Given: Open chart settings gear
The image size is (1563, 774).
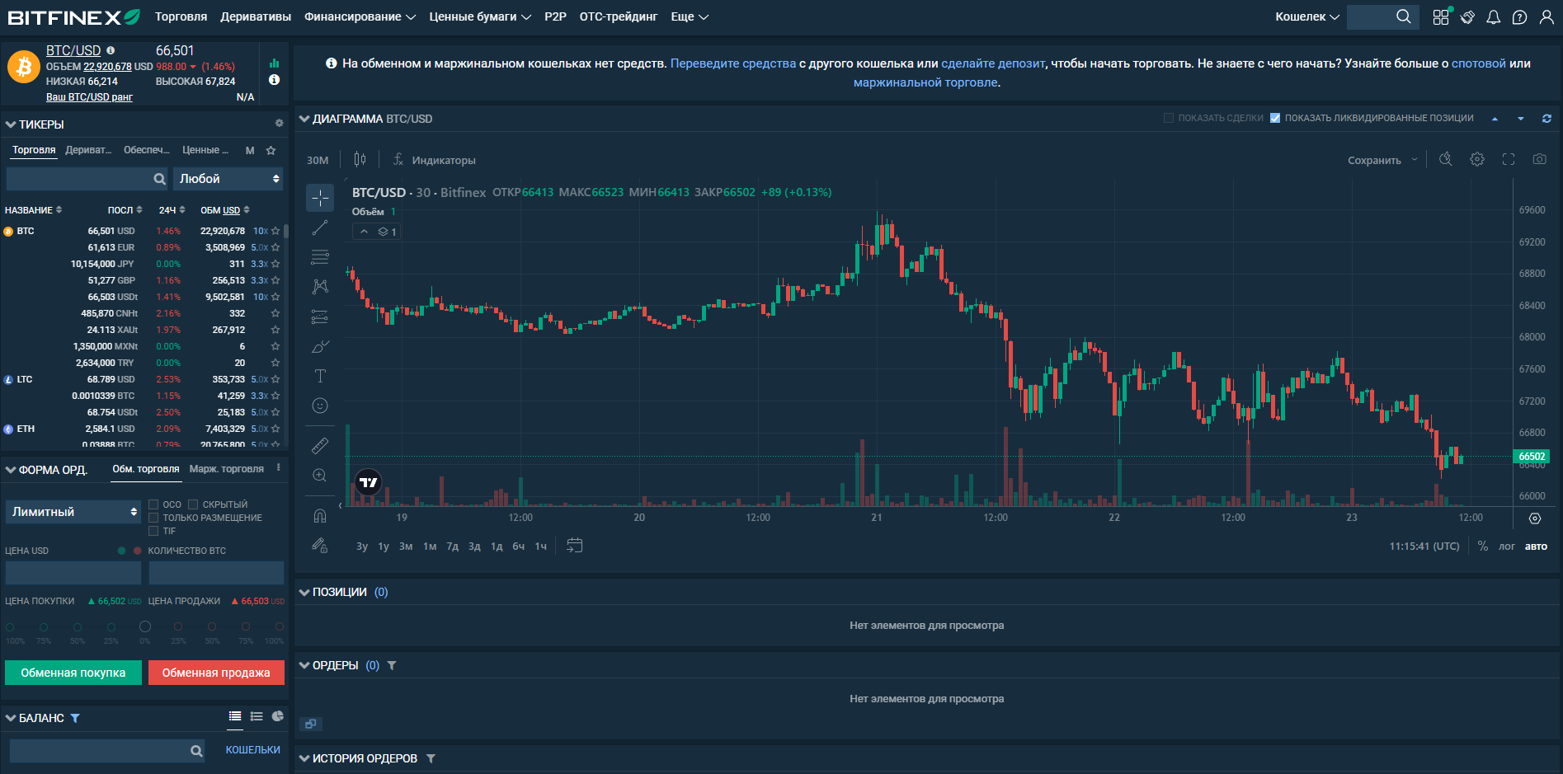Looking at the screenshot, I should [x=1477, y=159].
